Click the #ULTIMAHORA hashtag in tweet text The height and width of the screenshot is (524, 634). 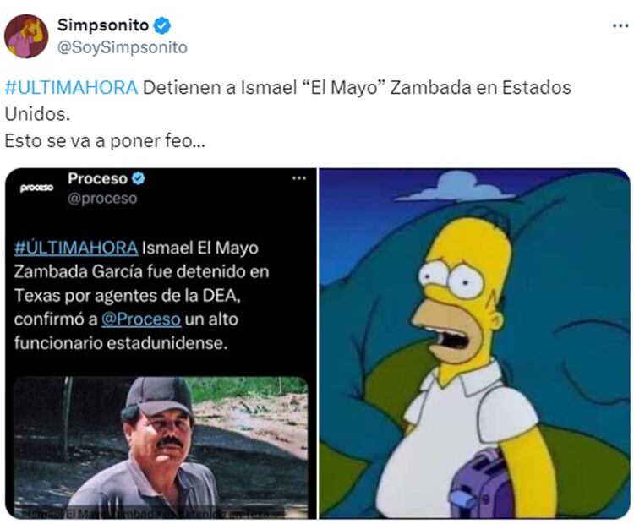(71, 88)
